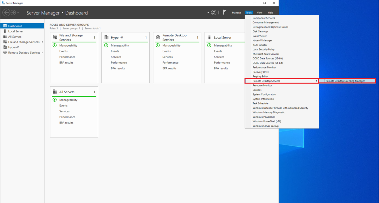Open dropdown arrow left of refresh
379x203 pixels.
(208, 13)
